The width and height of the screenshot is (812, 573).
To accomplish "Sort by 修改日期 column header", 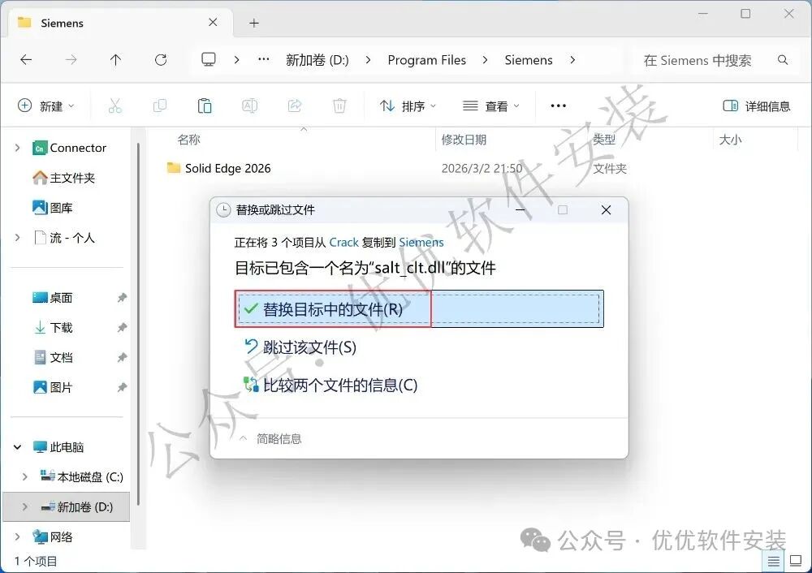I will coord(464,140).
